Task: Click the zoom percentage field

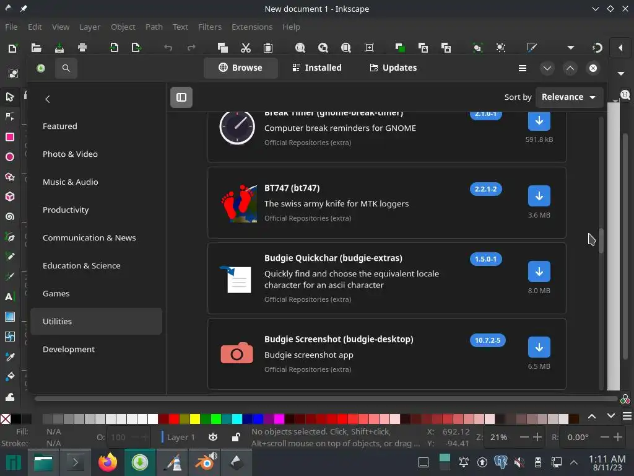Action: point(499,438)
